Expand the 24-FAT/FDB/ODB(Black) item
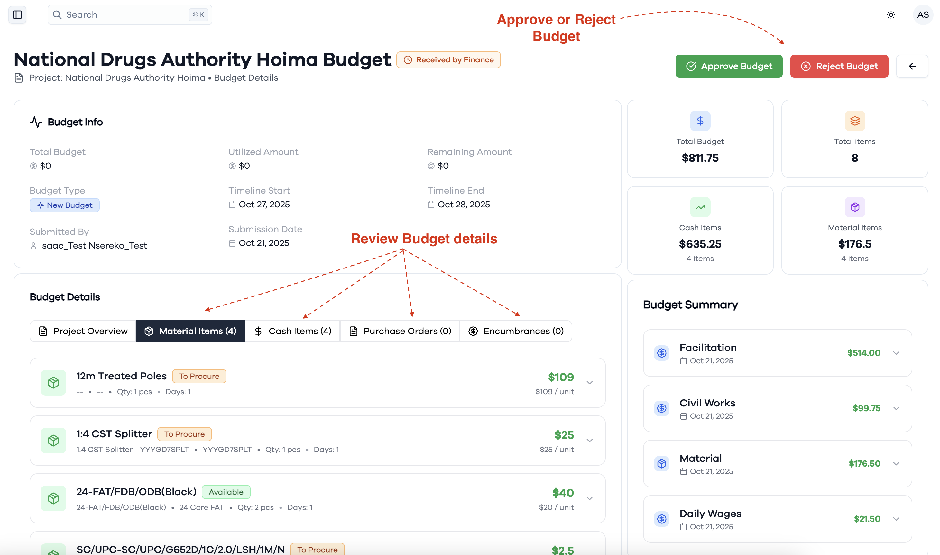940x555 pixels. coord(589,498)
